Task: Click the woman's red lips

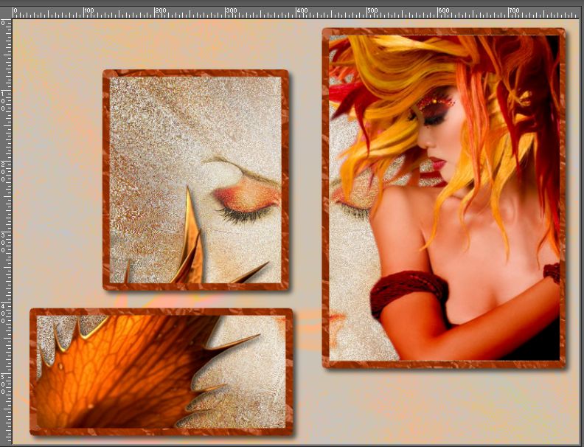Action: point(438,164)
